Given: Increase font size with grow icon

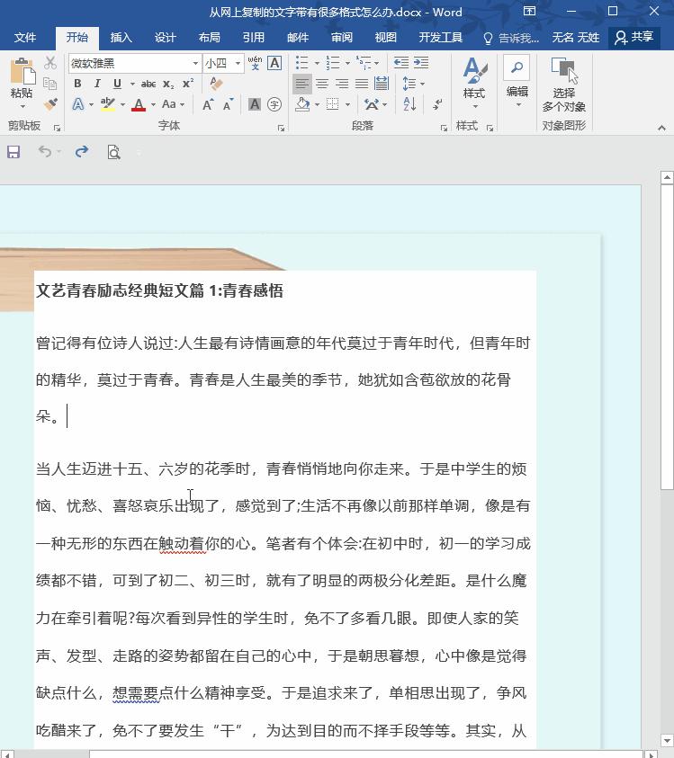Looking at the screenshot, I should click(208, 104).
